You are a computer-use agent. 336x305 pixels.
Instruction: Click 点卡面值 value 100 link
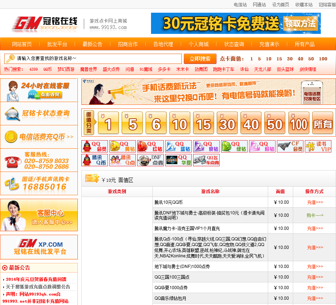pyautogui.click(x=323, y=59)
